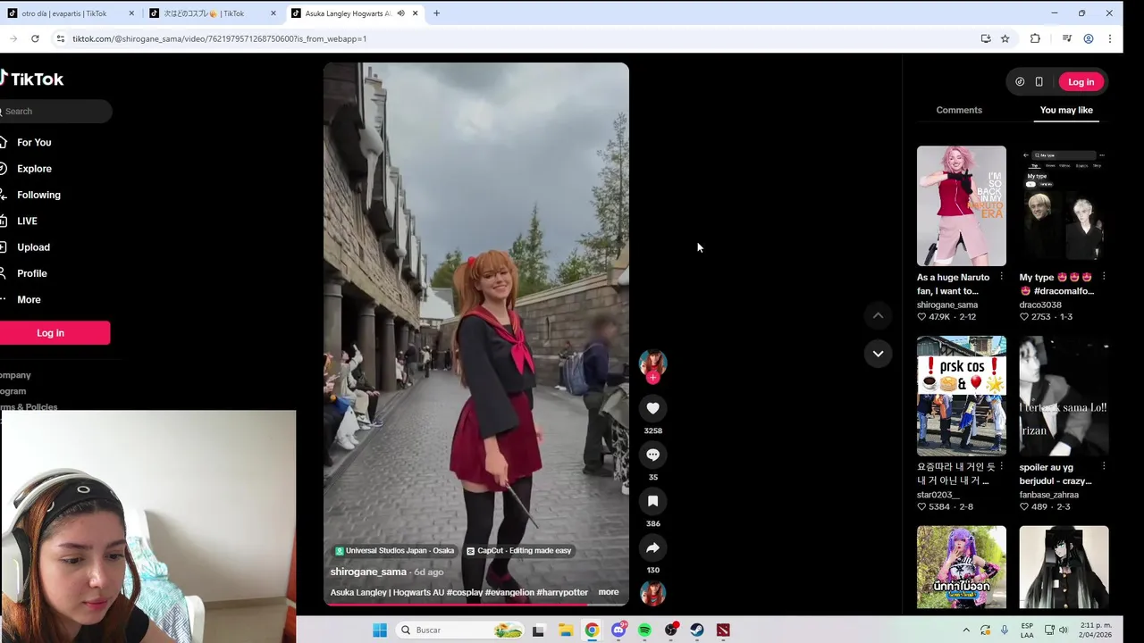Open the Get App phone icon
The width and height of the screenshot is (1144, 643).
point(1039,81)
